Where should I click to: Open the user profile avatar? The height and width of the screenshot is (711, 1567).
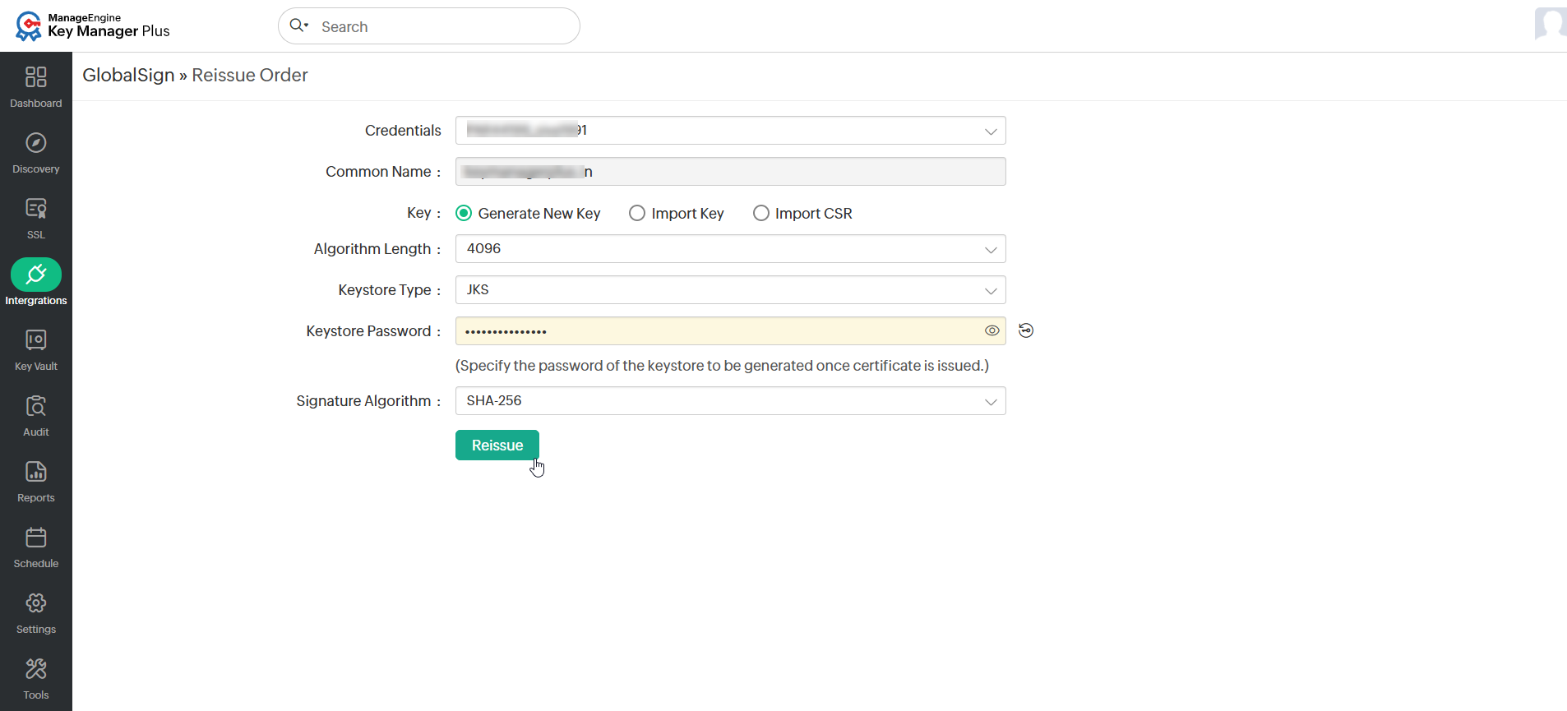tap(1551, 23)
